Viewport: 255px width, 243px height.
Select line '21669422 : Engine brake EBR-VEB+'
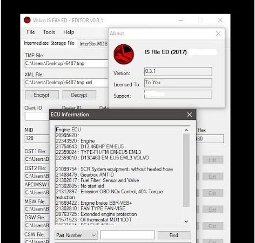click(94, 203)
